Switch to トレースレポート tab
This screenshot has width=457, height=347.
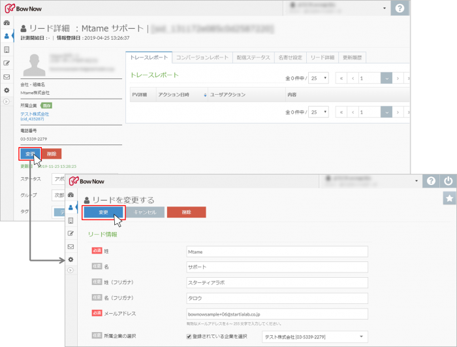coord(149,58)
